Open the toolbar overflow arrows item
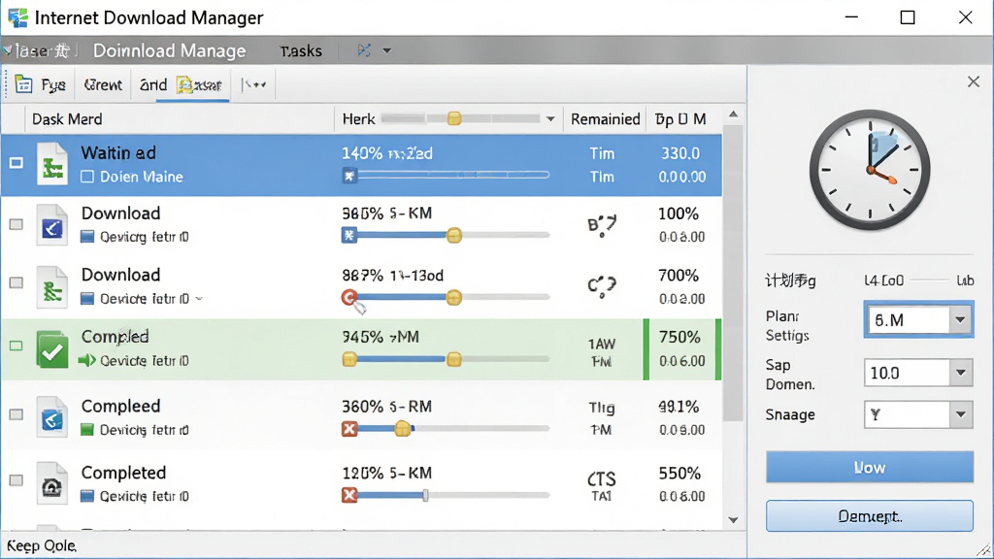This screenshot has height=559, width=994. coord(254,84)
